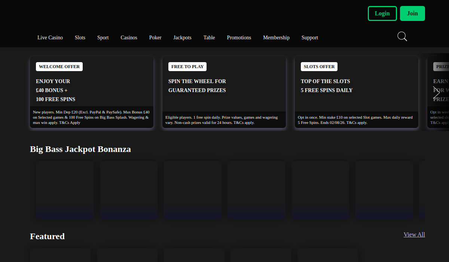Click the FREE TO PLAY badge
The height and width of the screenshot is (262, 449).
pos(187,67)
